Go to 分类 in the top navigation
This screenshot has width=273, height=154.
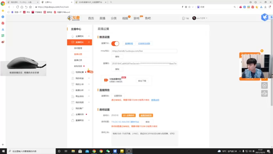coord(114,18)
